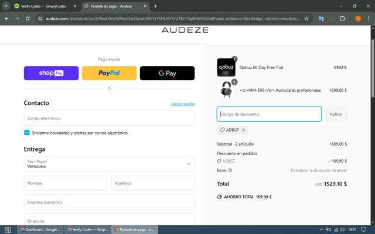Screen dimensions: 375x234
Task: Click the taskbar clock showing 19:37
Action: point(352,230)
